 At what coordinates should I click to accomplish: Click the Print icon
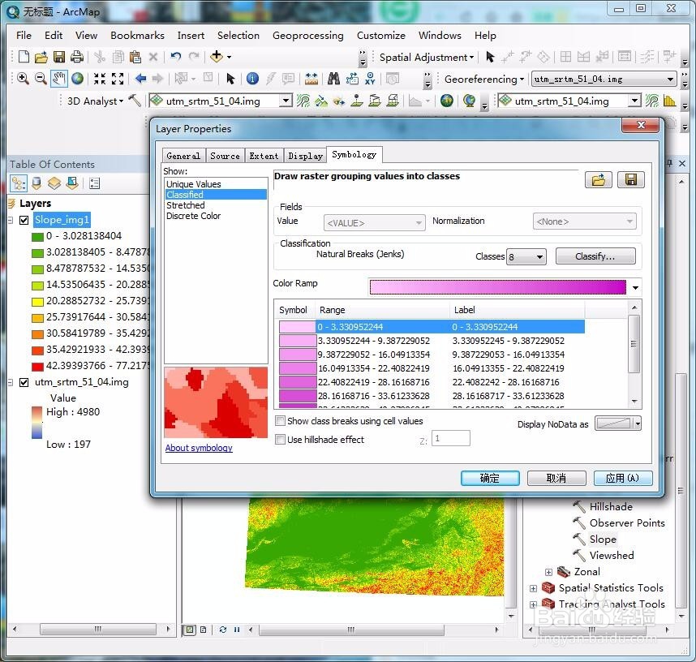tap(77, 57)
